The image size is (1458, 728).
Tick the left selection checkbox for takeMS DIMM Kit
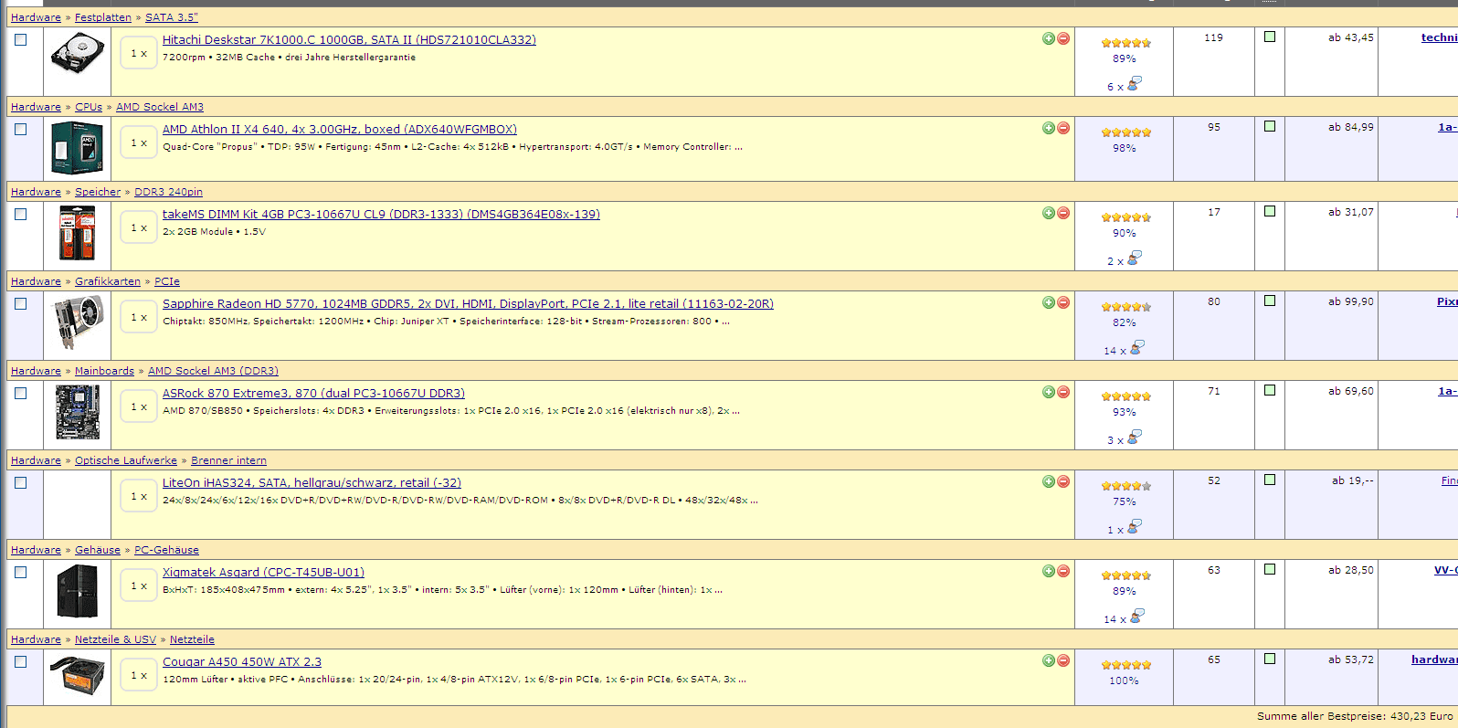[21, 214]
